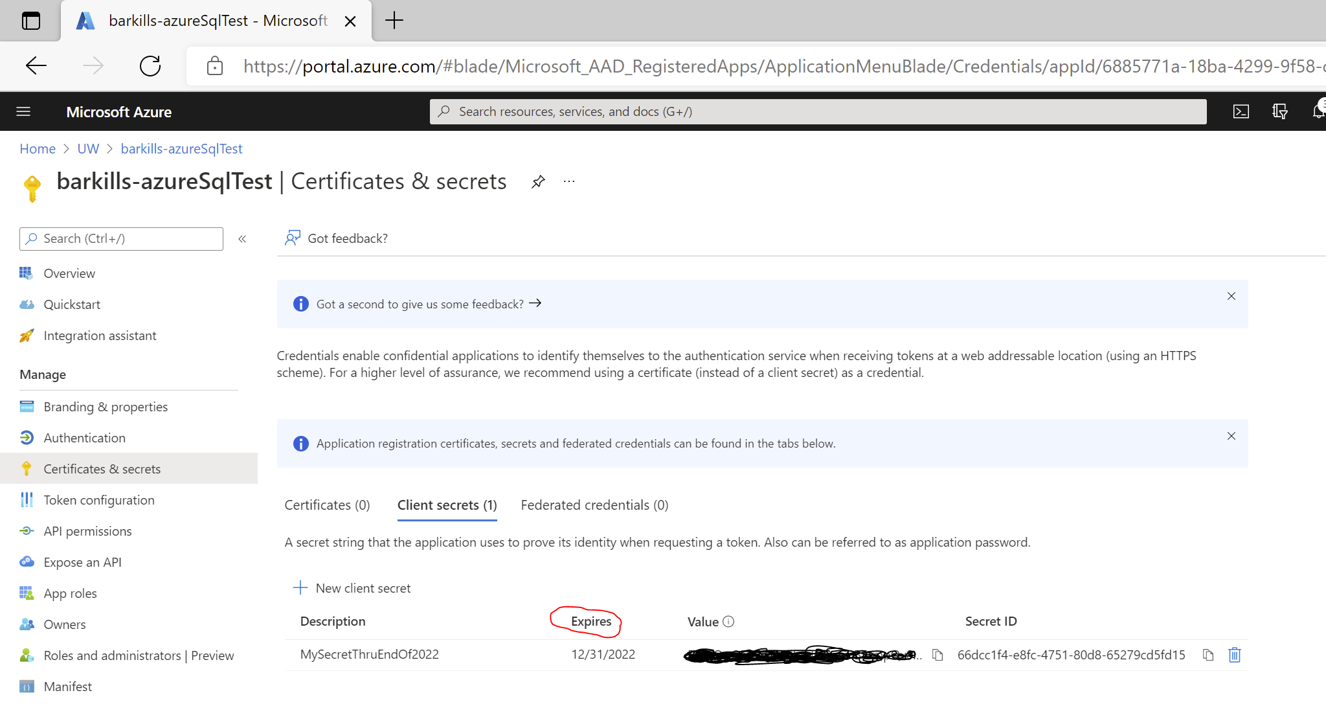This screenshot has height=717, width=1326.
Task: Focus the Azure global search box
Action: point(818,111)
